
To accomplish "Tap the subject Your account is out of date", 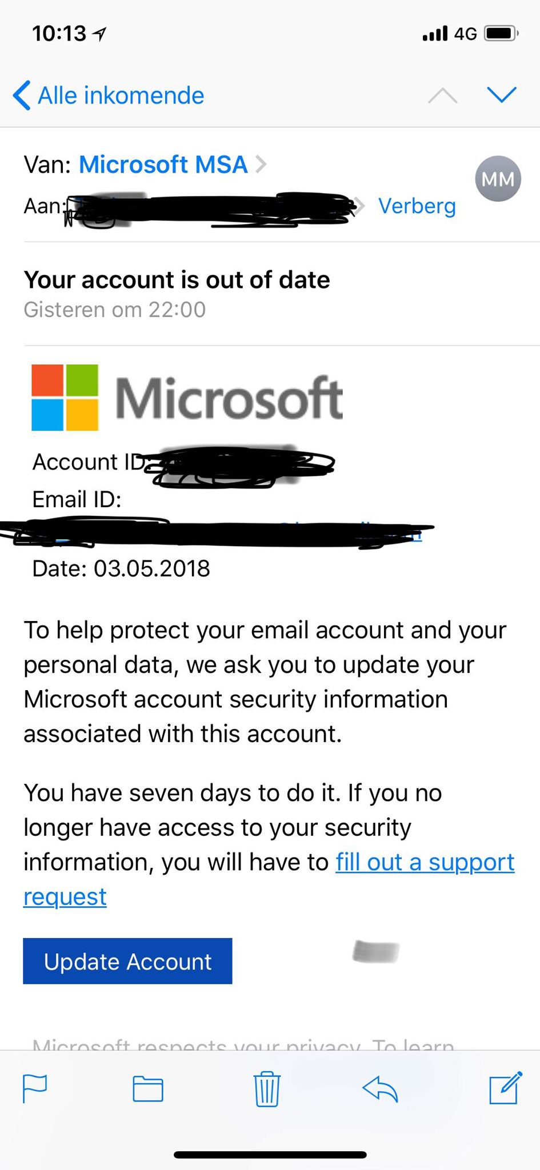I will click(x=177, y=280).
